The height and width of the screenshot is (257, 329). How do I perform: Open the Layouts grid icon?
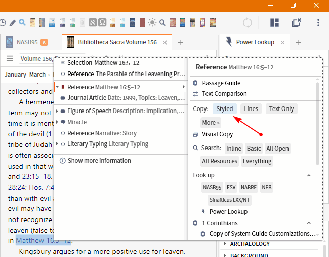274,22
